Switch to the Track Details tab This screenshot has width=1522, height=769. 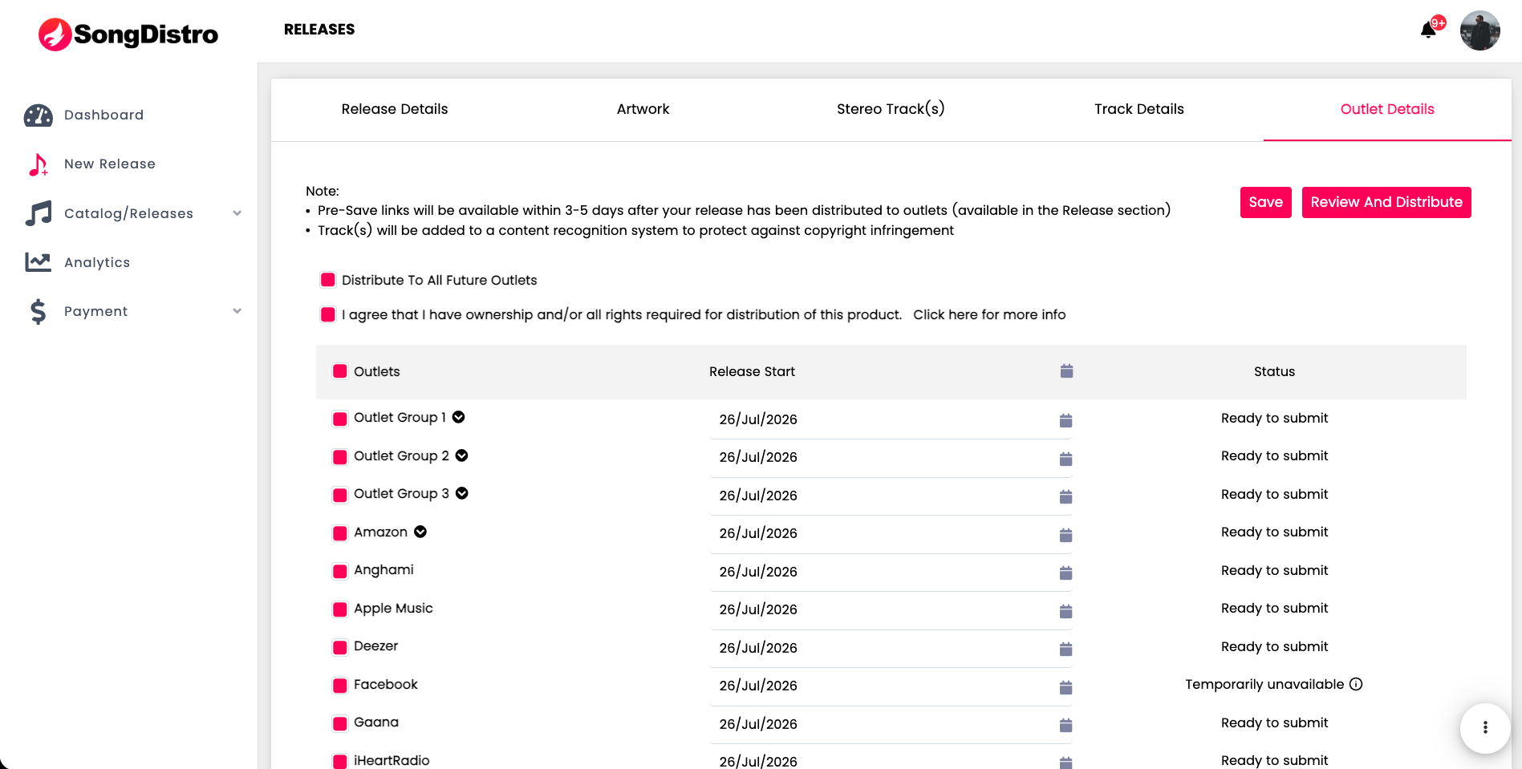pyautogui.click(x=1138, y=109)
